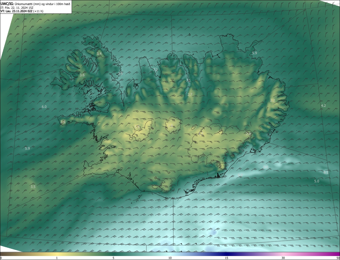The image size is (340, 260).
Task: Select the 2.2 value label on the map
Action: coord(273,100)
